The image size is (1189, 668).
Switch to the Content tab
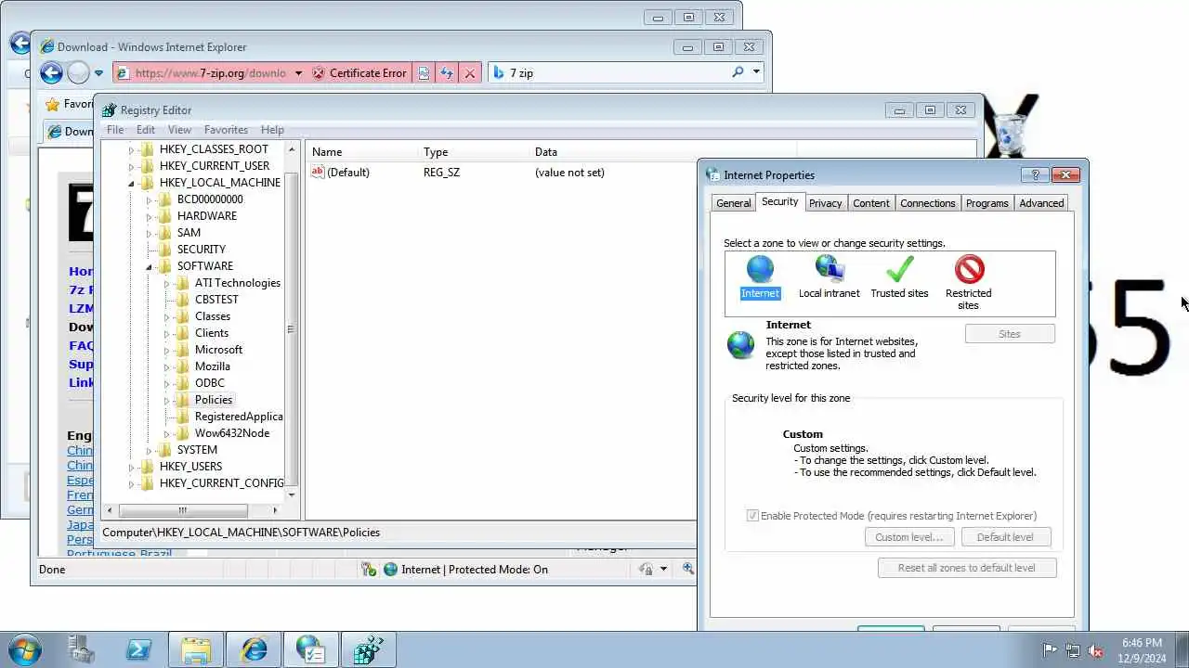point(871,203)
